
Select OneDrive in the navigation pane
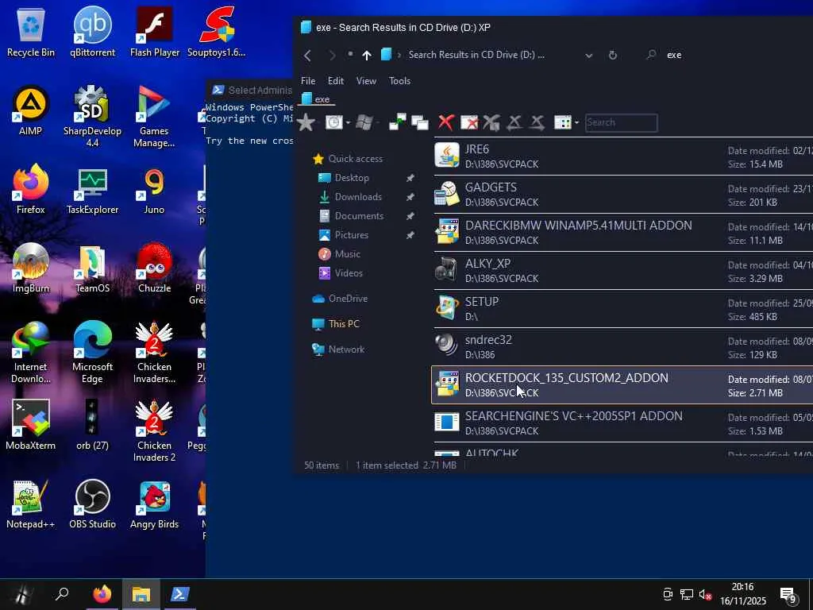pos(340,299)
